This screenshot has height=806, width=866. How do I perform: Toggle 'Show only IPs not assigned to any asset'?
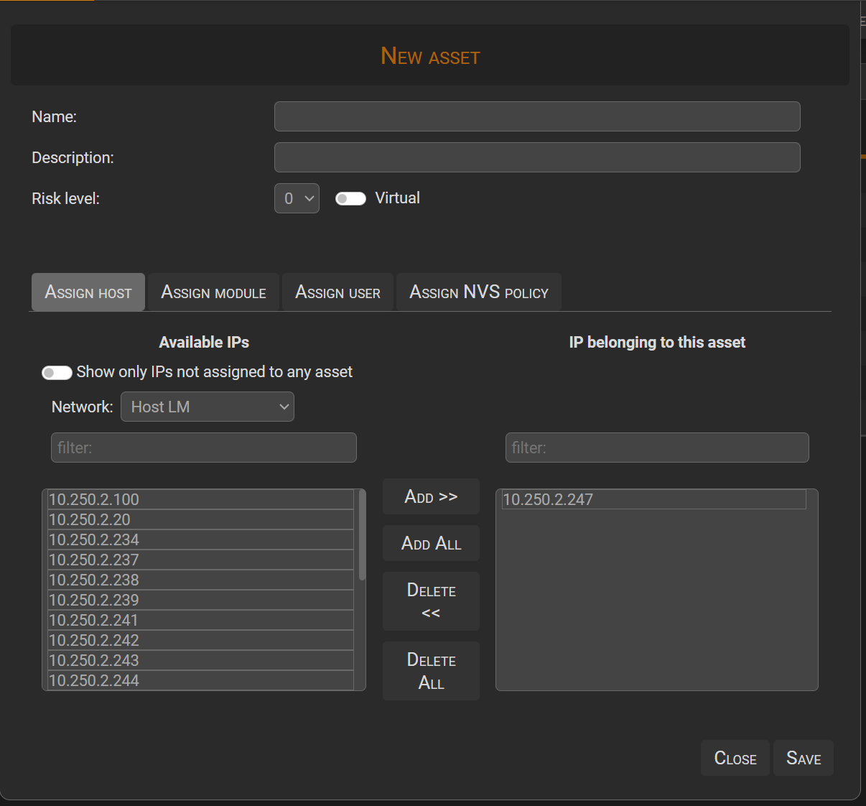(57, 372)
